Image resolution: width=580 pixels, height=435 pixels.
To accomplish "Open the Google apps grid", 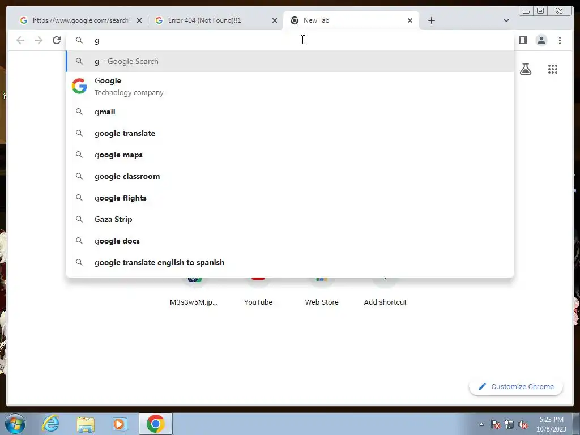I will (x=553, y=69).
